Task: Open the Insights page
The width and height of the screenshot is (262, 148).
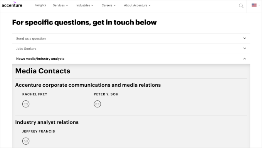Action: (x=40, y=5)
